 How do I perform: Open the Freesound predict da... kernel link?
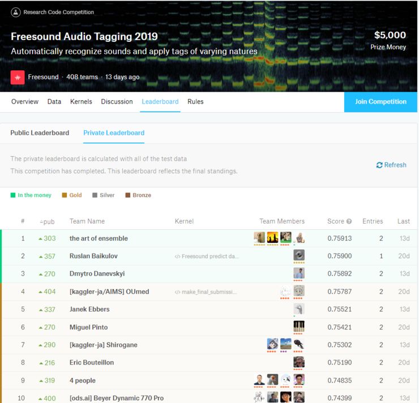click(206, 256)
